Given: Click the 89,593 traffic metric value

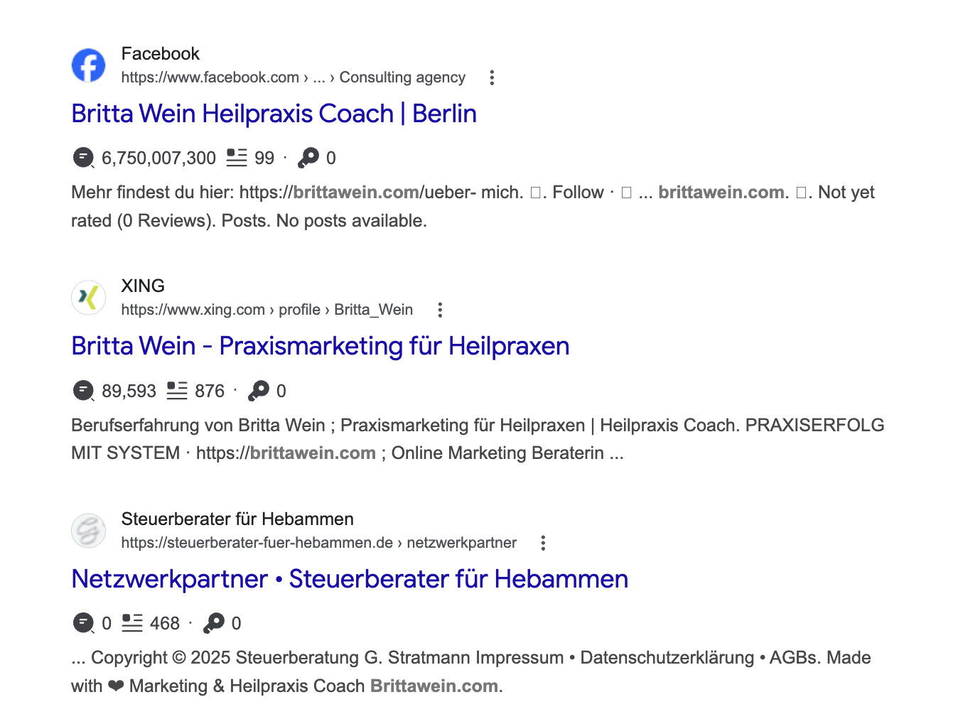Looking at the screenshot, I should click(130, 390).
